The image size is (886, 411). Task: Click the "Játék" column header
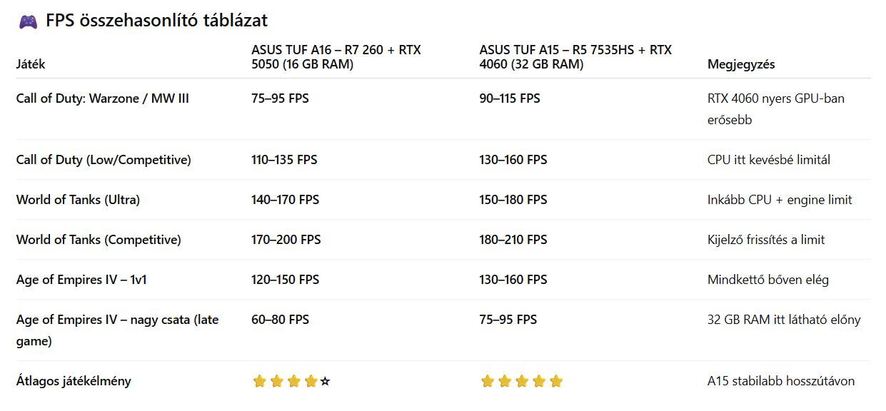[x=31, y=64]
